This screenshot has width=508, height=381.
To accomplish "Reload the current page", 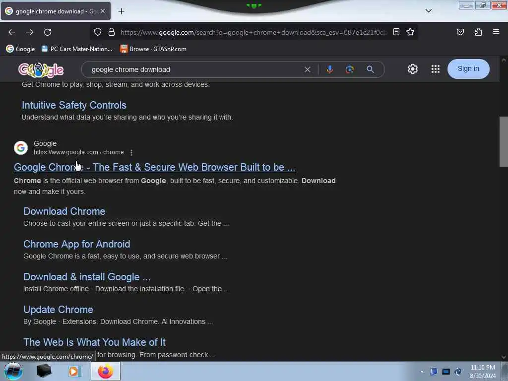I will [x=48, y=32].
